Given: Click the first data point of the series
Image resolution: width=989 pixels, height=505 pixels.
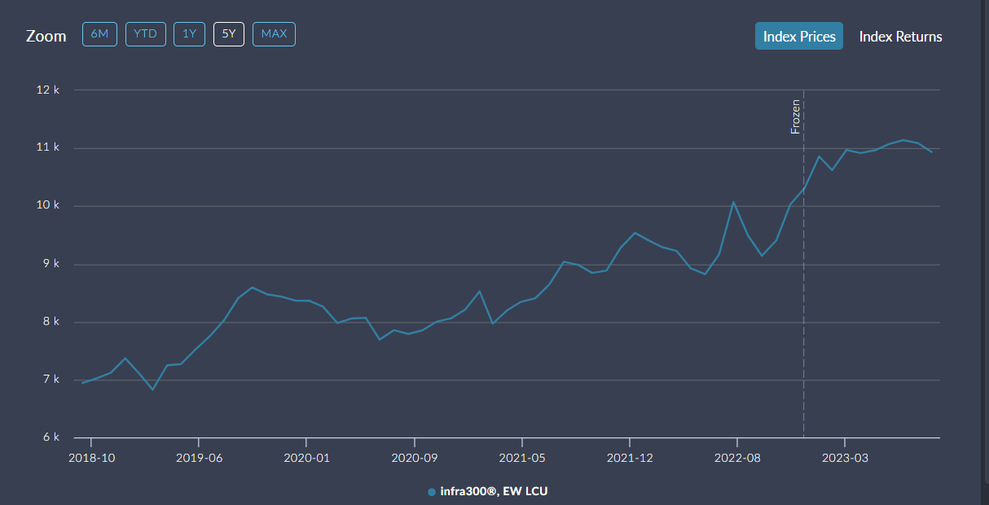Looking at the screenshot, I should point(82,383).
